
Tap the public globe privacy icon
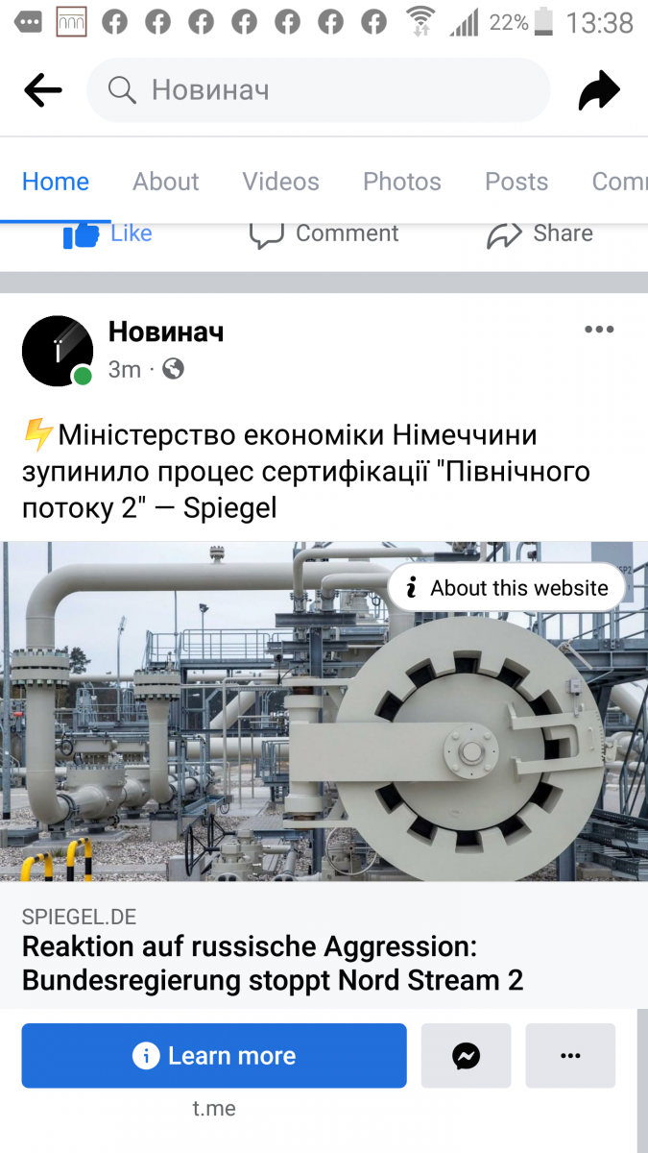173,369
